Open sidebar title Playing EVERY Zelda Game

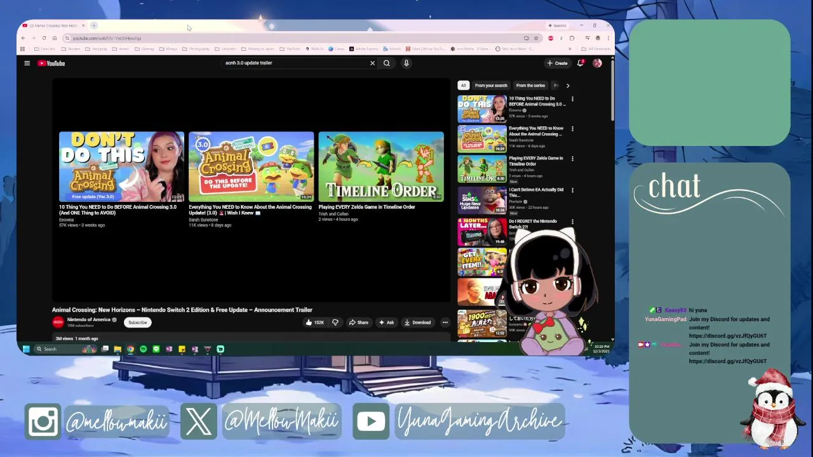point(535,161)
